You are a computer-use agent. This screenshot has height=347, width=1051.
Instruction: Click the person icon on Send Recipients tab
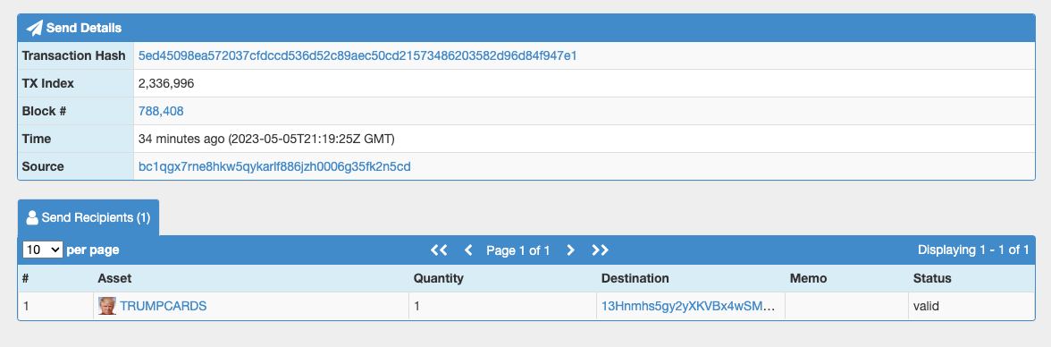tap(31, 217)
